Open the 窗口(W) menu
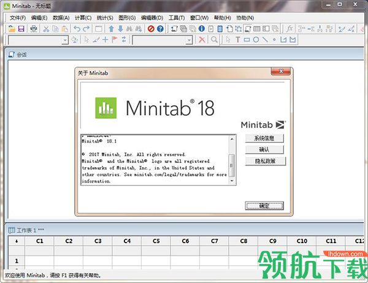Image resolution: width=368 pixels, height=283 pixels. [x=199, y=18]
